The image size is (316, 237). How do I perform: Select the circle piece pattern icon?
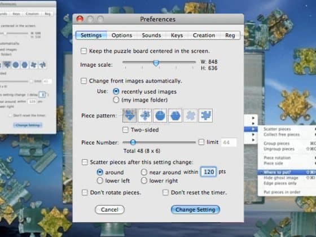click(160, 116)
